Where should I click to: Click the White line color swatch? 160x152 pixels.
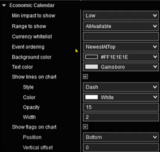tap(92, 97)
